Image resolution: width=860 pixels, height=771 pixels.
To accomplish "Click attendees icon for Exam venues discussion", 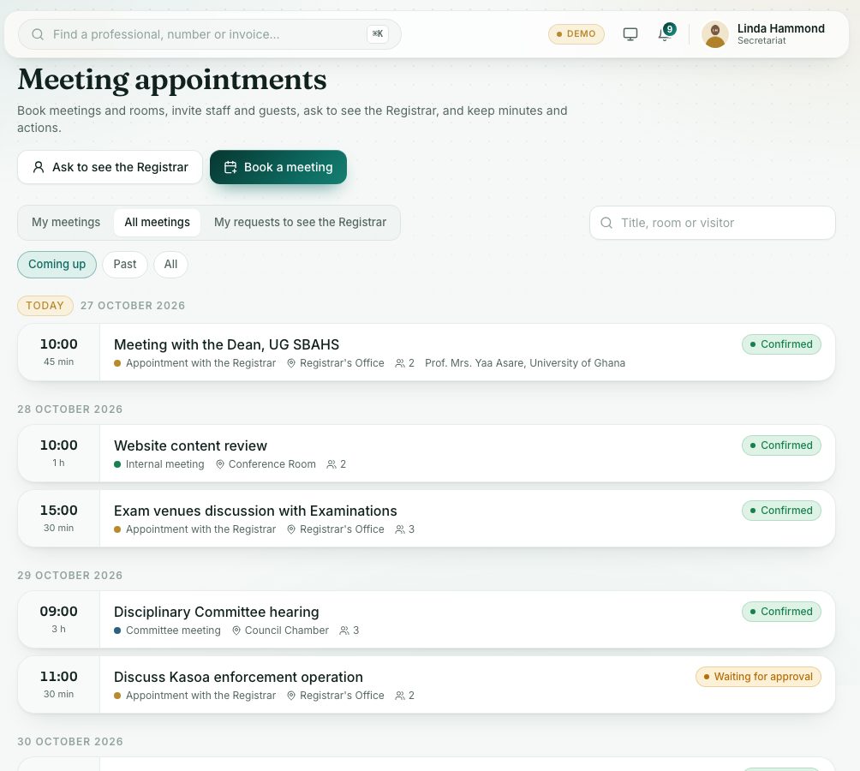I will (x=400, y=529).
